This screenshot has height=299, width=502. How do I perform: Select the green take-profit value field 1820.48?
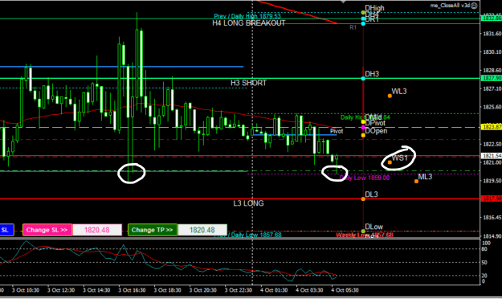tap(202, 230)
